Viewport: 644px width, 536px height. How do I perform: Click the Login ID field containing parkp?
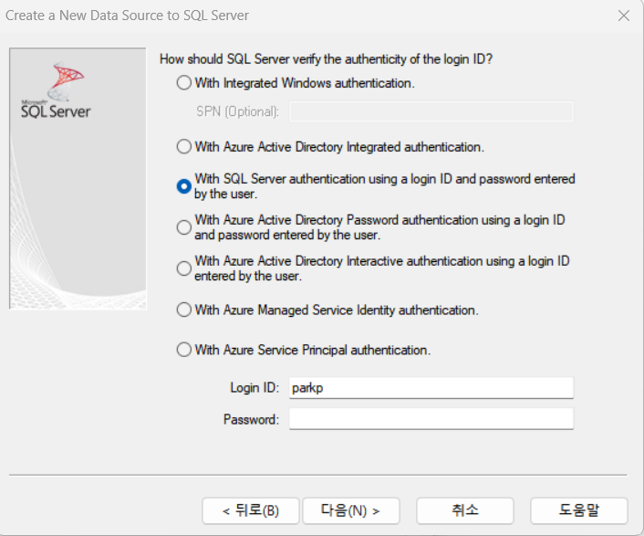431,387
